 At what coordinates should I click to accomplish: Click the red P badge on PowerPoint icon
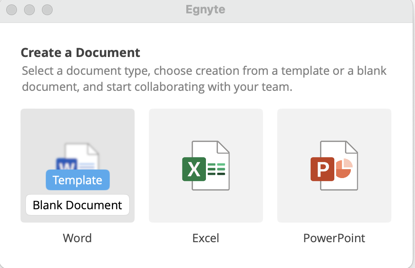[322, 170]
